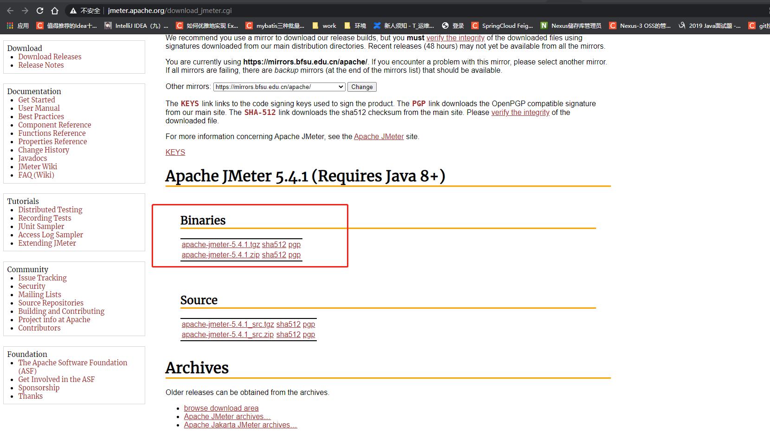The height and width of the screenshot is (439, 770).
Task: Open the KEYS link above the JMeter heading
Action: pos(175,152)
